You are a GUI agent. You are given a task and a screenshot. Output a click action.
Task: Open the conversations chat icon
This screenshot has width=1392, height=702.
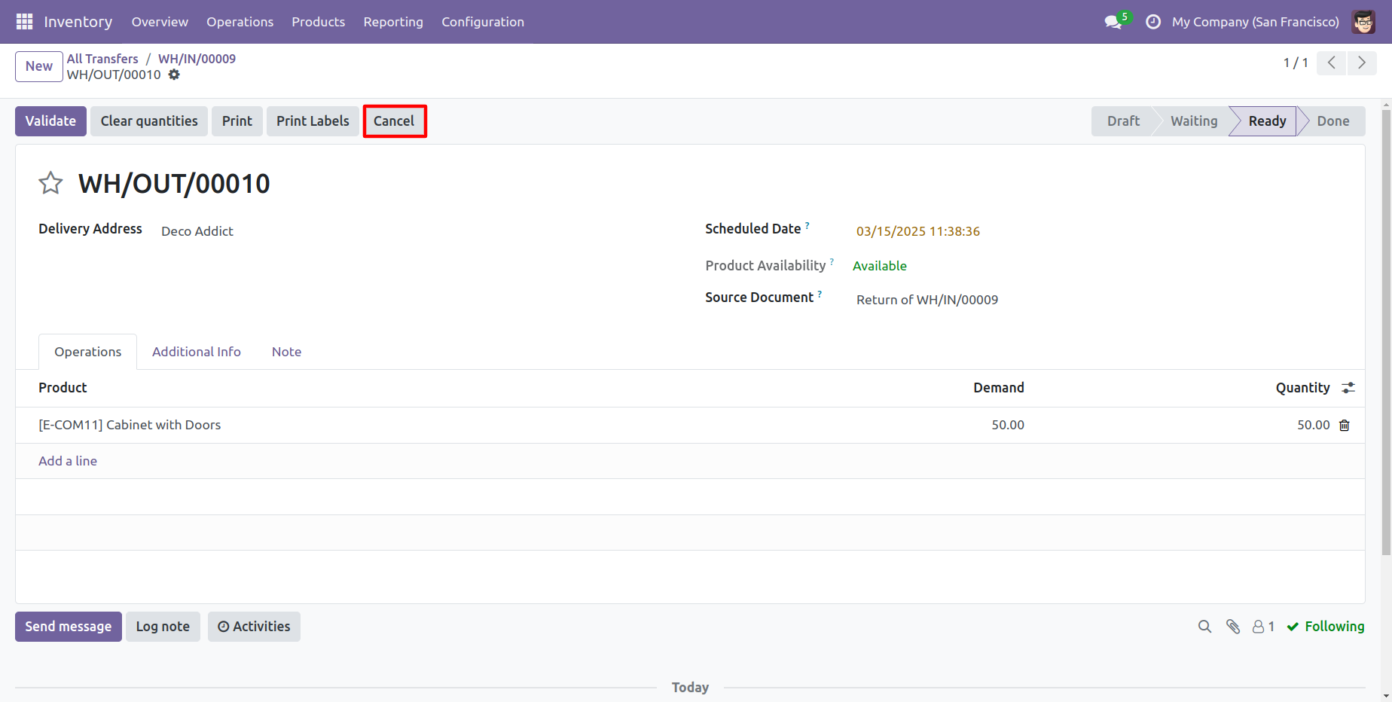1113,22
